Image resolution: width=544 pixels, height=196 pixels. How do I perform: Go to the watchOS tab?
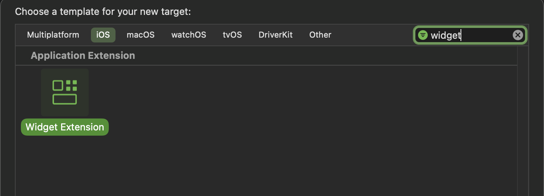click(189, 35)
